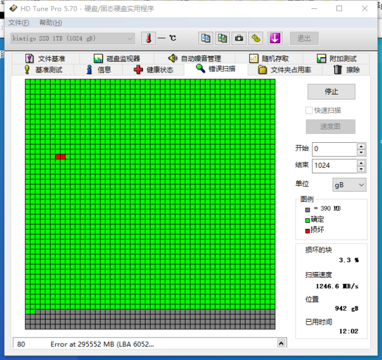Open options with the gears icon
The image size is (382, 360).
point(256,38)
